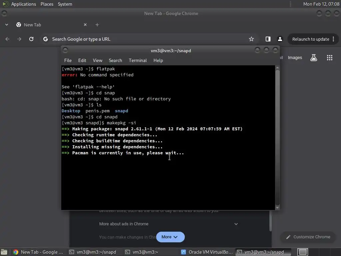341x256 pixels.
Task: Open terminal Edit menu
Action: click(82, 61)
